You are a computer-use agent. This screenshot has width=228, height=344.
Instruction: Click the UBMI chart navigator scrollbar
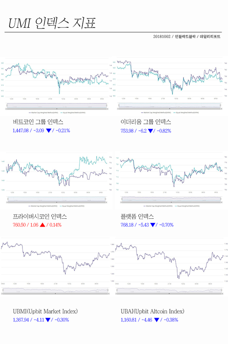[x=55, y=293]
